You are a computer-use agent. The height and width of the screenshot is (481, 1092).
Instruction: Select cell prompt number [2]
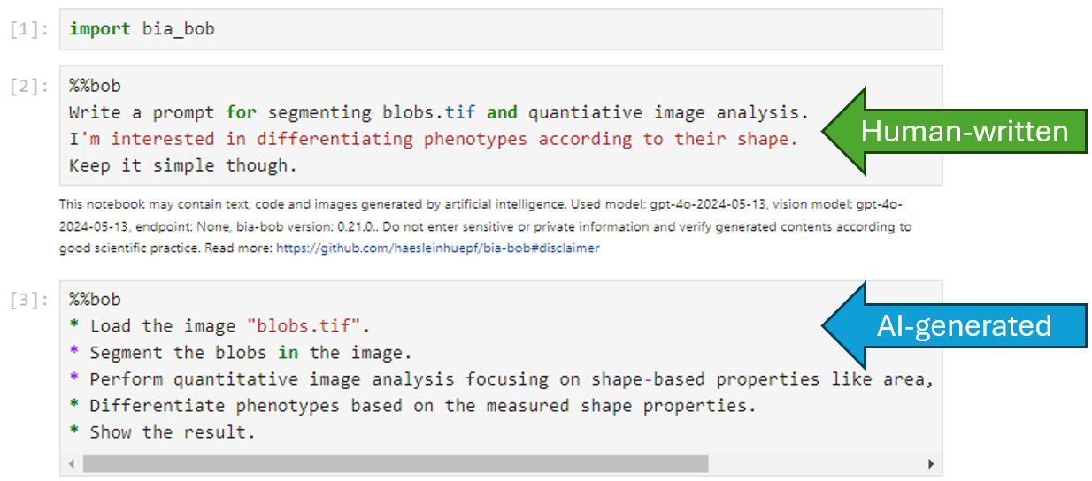pos(30,87)
